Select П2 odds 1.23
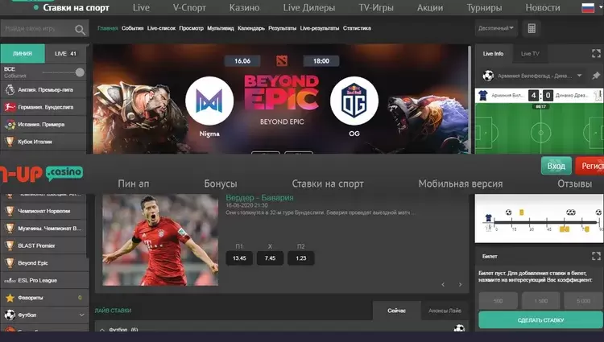The width and height of the screenshot is (604, 342). (x=301, y=258)
